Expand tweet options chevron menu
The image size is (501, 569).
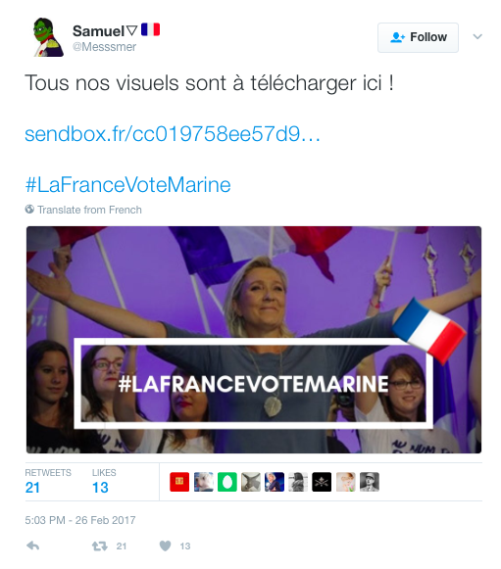pos(477,36)
